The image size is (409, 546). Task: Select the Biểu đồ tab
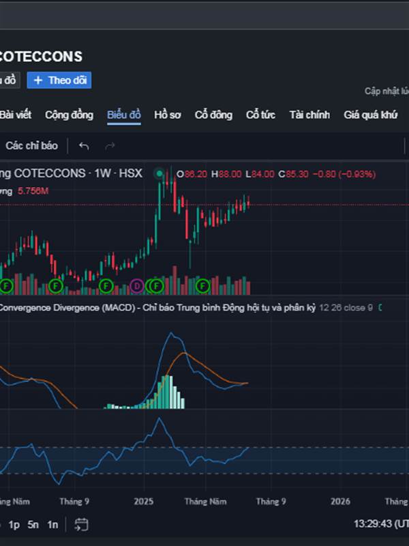124,115
